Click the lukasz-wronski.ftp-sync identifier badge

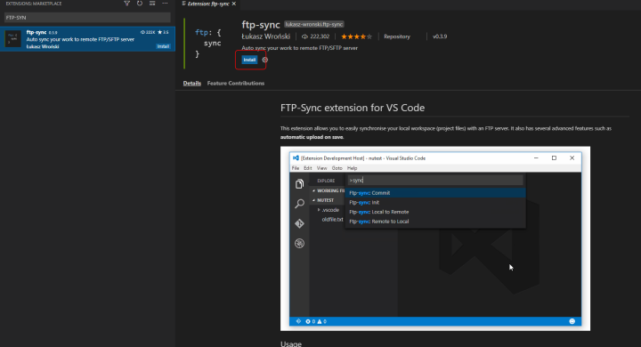(x=314, y=25)
